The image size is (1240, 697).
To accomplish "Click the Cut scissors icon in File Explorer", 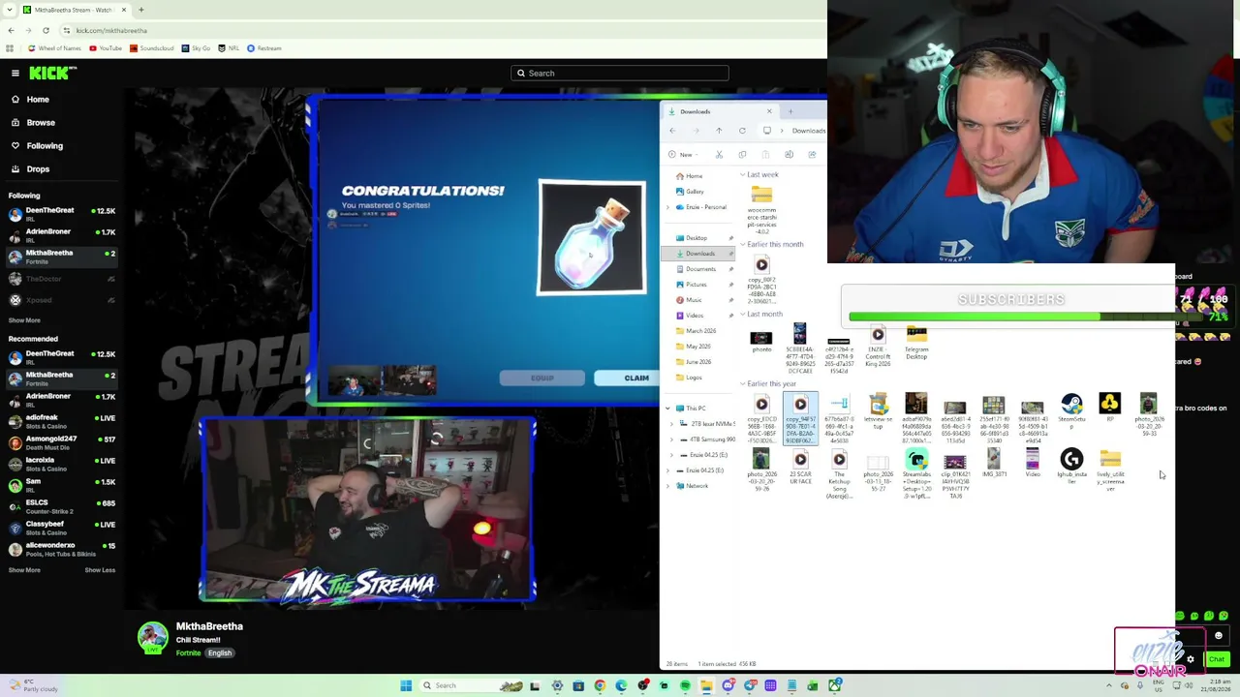I will pyautogui.click(x=719, y=155).
